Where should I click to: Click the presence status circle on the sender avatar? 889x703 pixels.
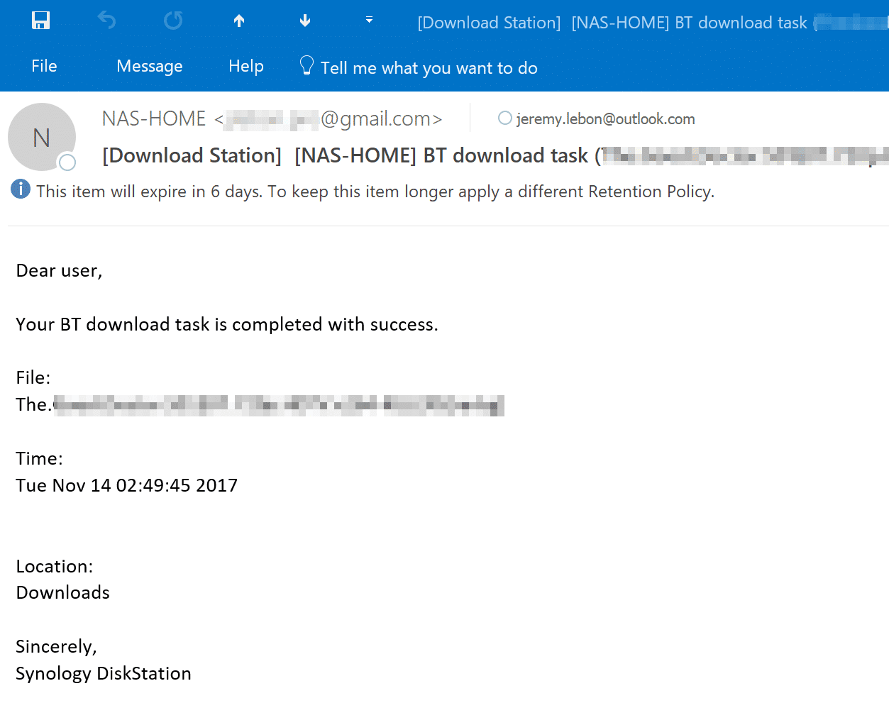(x=67, y=162)
